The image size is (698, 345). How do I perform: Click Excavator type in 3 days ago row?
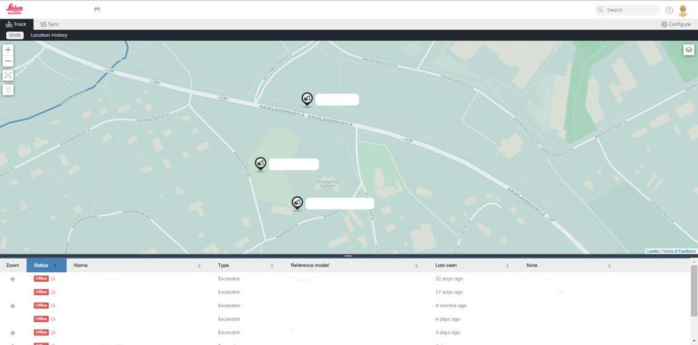(229, 332)
